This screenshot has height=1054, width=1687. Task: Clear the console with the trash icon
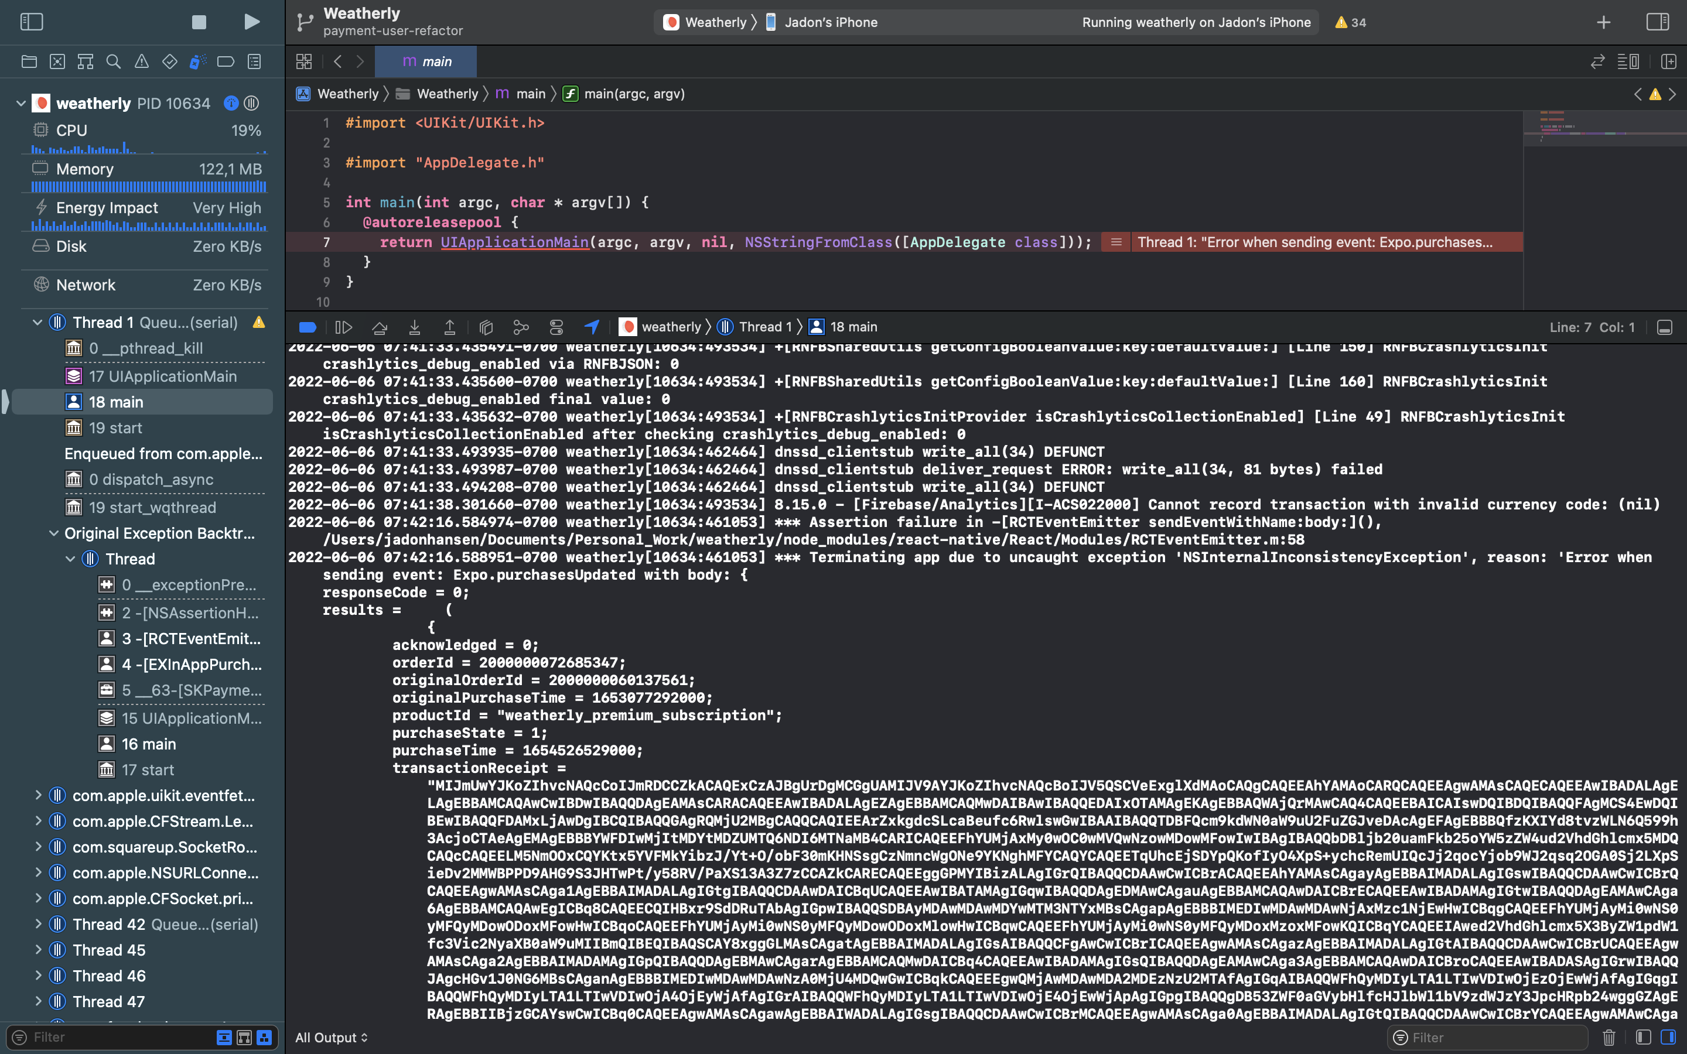point(1610,1037)
